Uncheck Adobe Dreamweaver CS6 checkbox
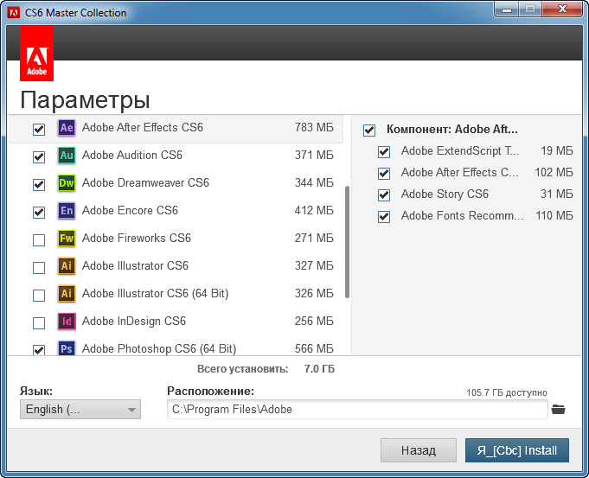 pos(39,185)
